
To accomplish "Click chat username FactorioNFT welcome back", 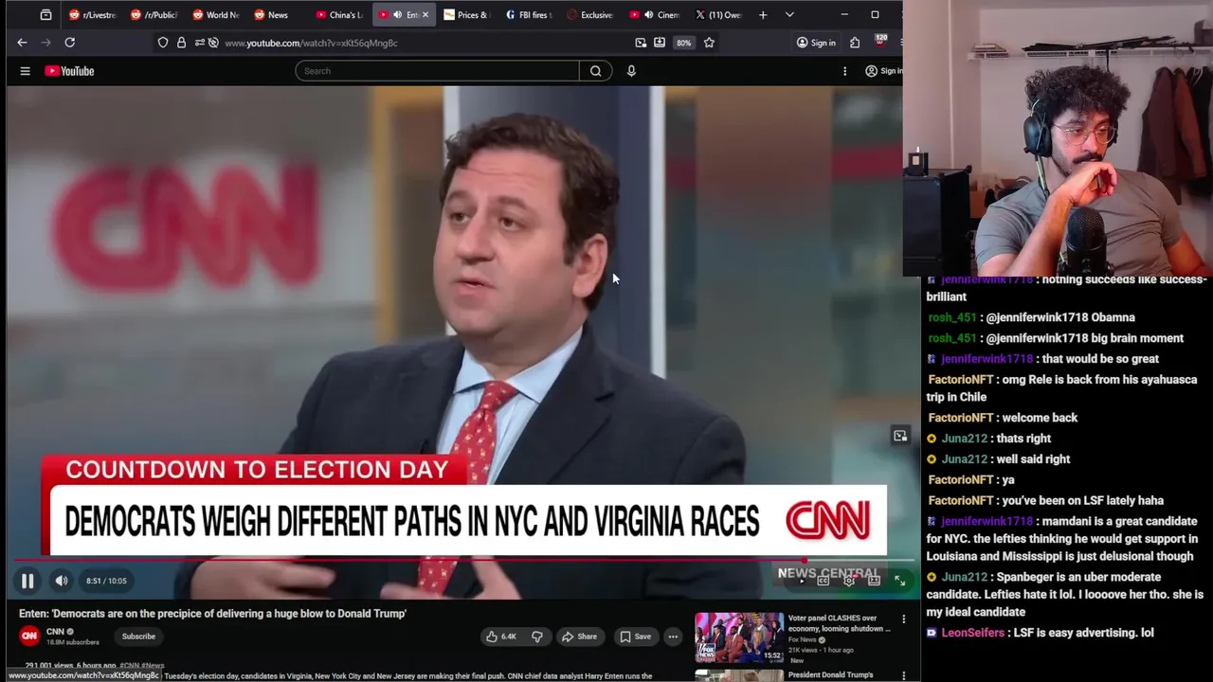I will (x=960, y=418).
